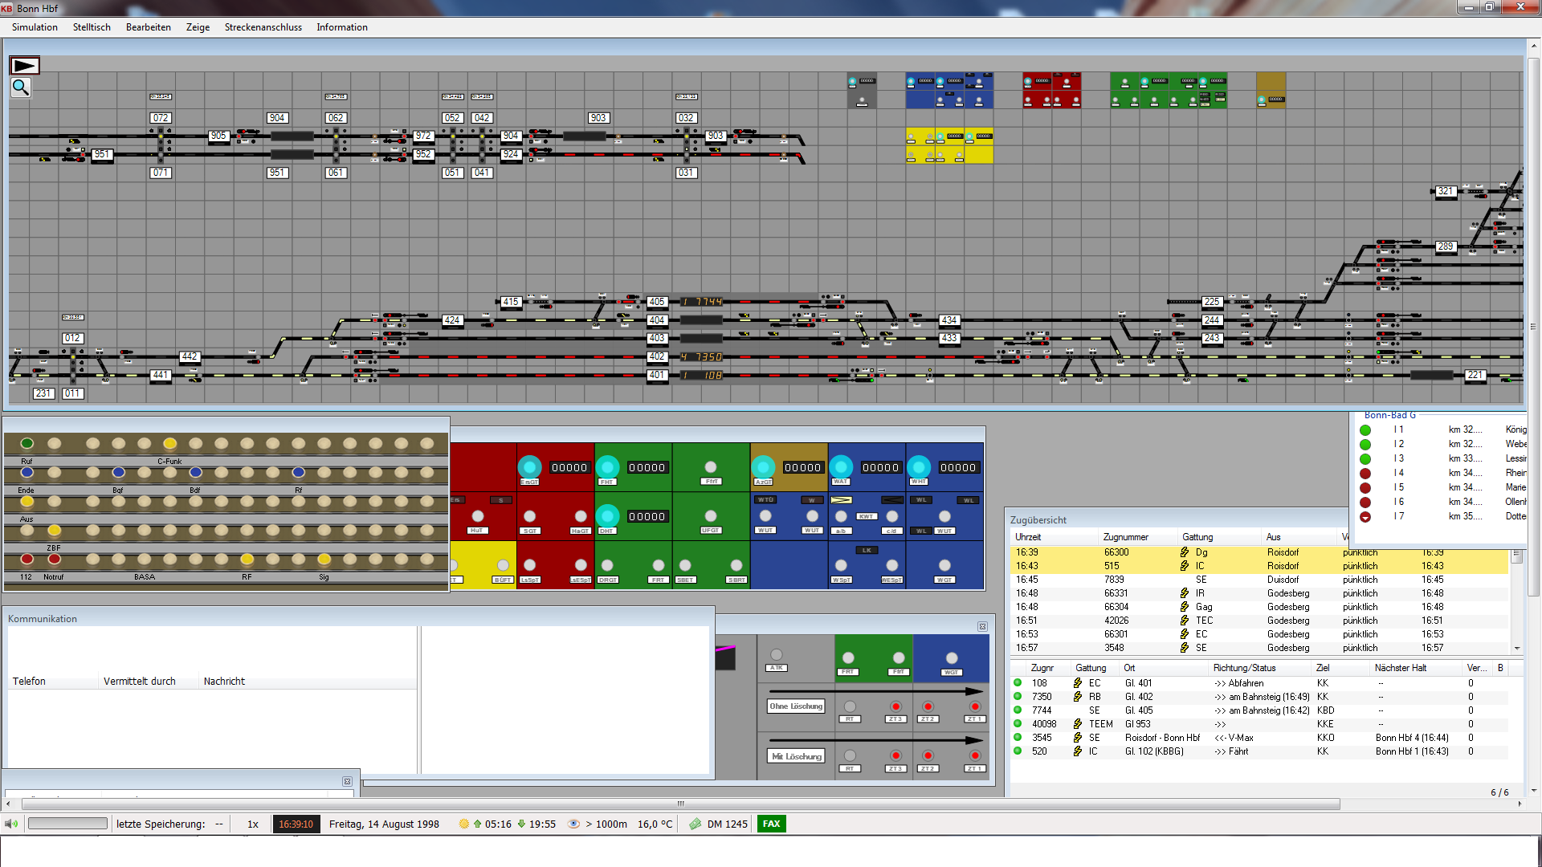
Task: Click the blue Bqf lamp
Action: [x=119, y=472]
